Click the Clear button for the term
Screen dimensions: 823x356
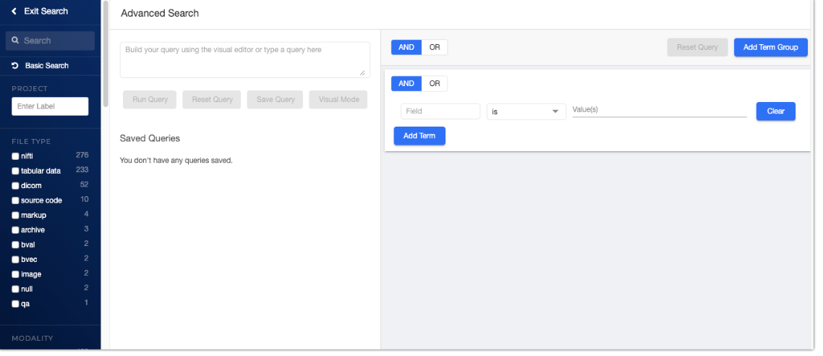776,111
